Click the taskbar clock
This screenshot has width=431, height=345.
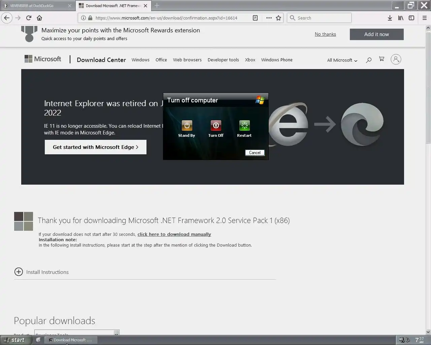tap(420, 340)
